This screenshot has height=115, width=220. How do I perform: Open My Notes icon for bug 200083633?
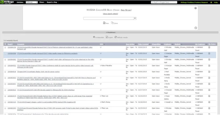pyautogui.click(x=209, y=90)
